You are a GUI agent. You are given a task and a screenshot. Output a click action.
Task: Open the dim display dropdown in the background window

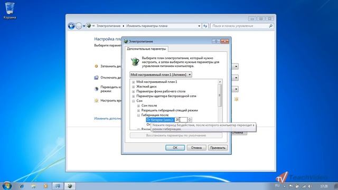[x=236, y=66]
